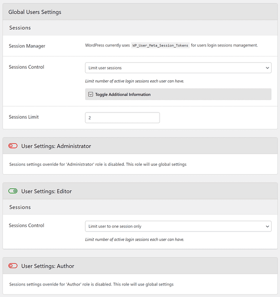Expand Toggle Additional Information panel

[x=178, y=95]
